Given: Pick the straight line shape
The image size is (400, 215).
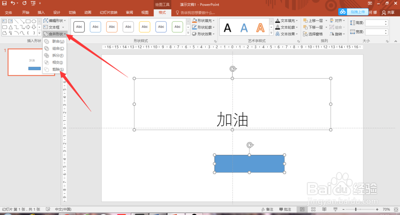Looking at the screenshot, I should click(16, 22).
